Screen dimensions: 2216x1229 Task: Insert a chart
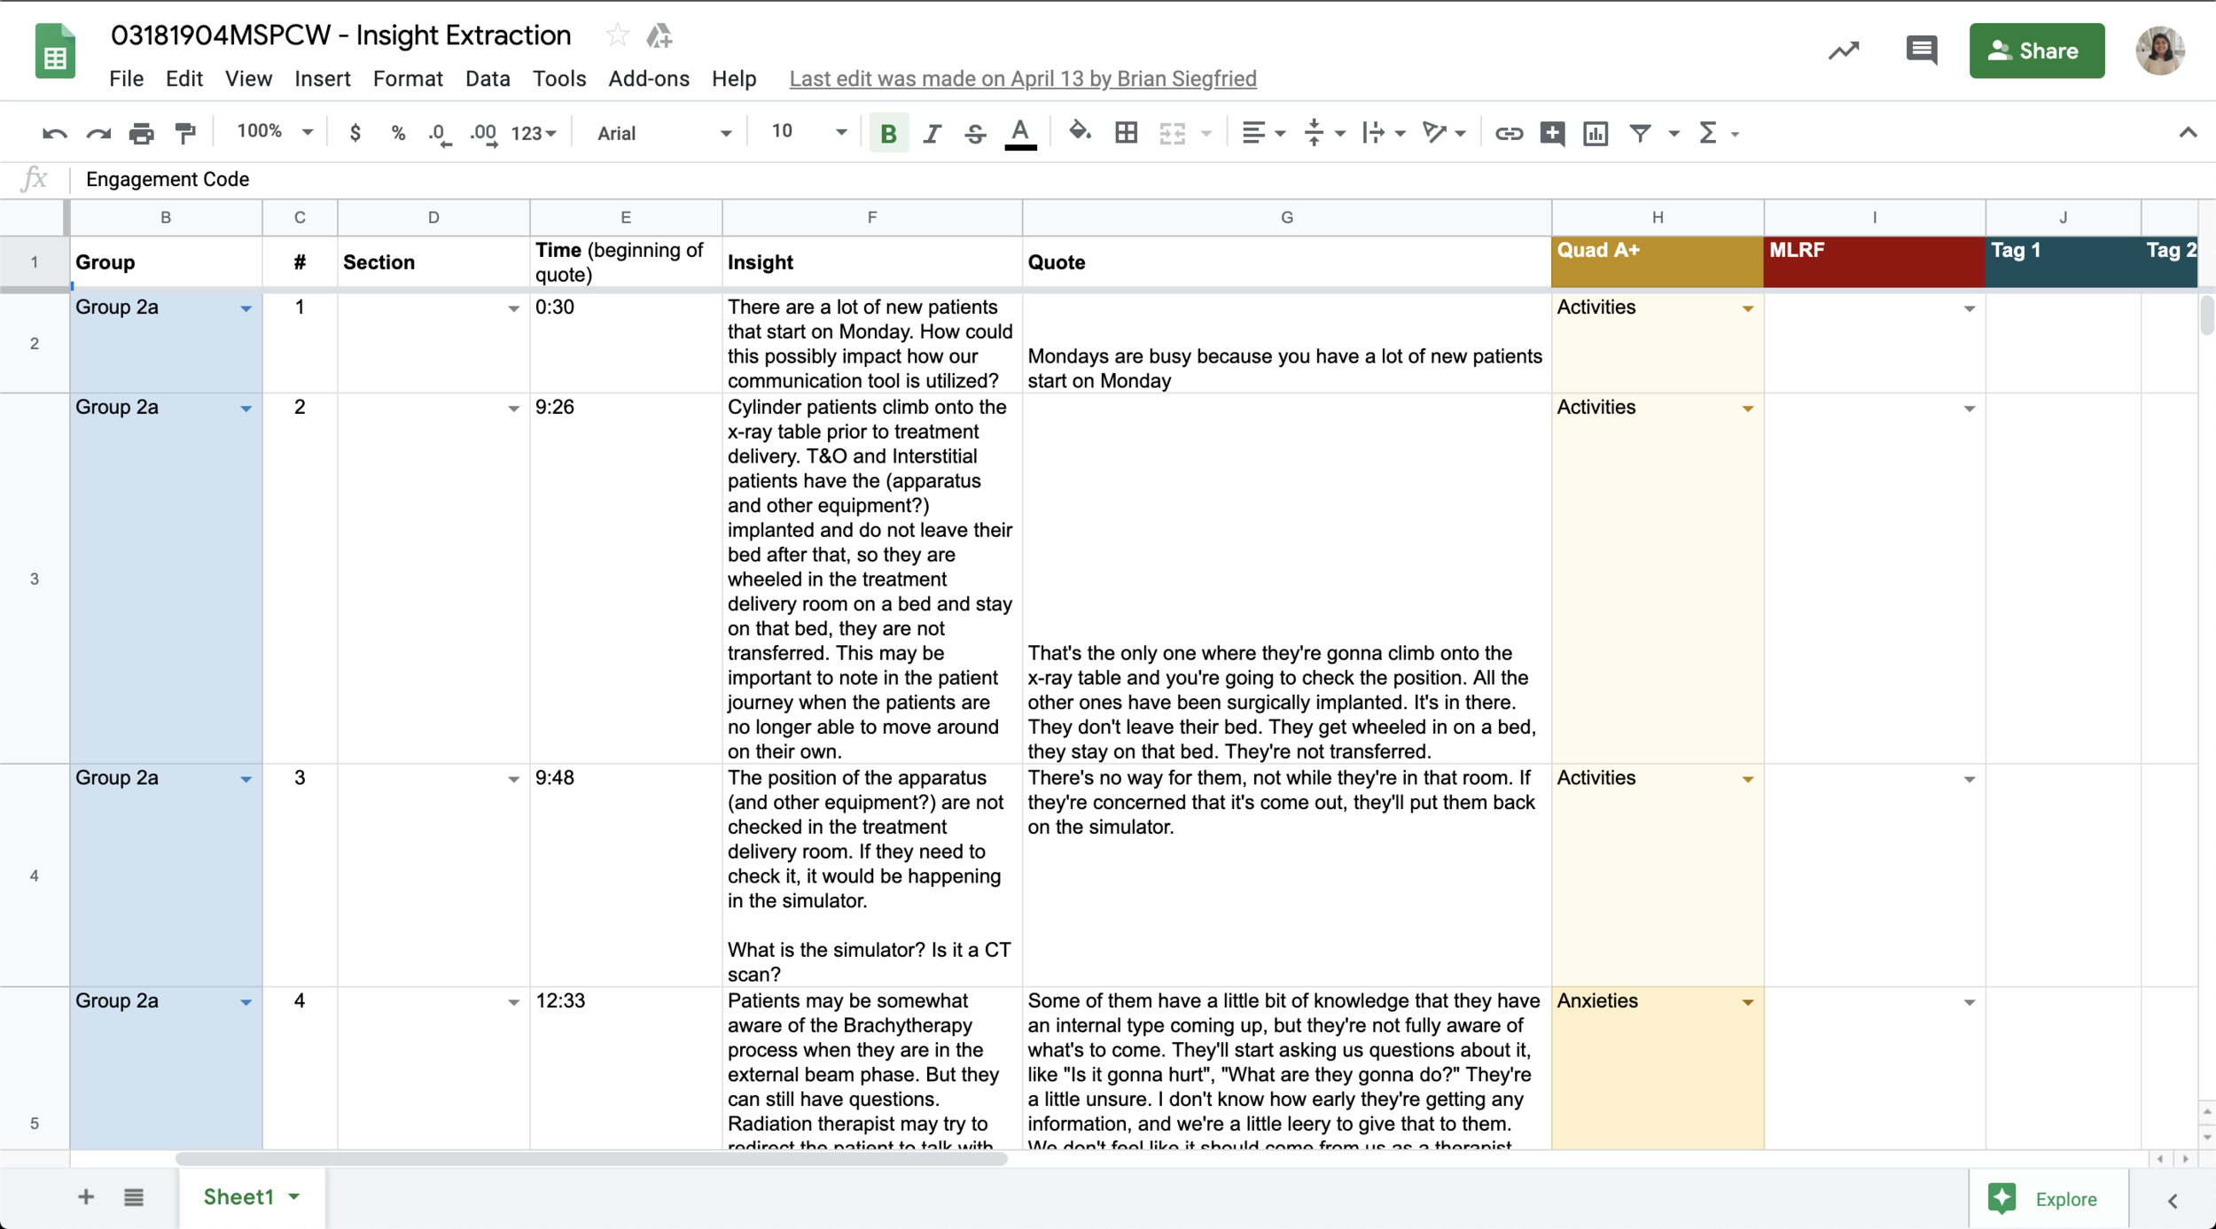(x=1596, y=133)
